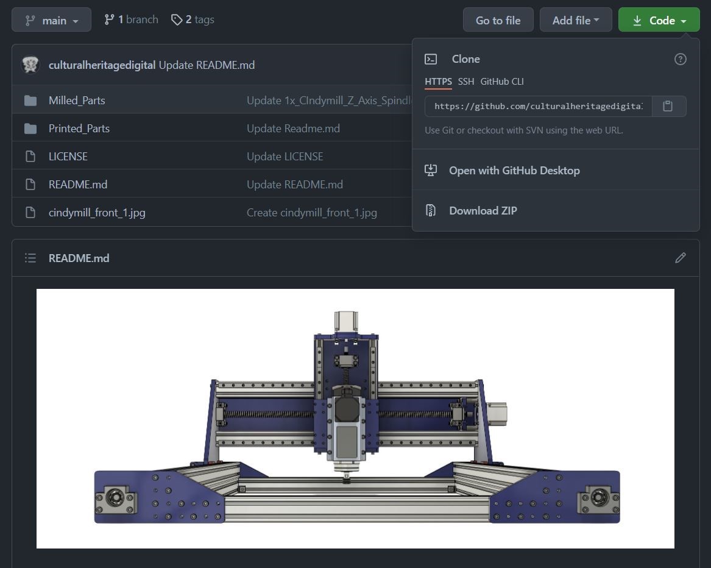711x568 pixels.
Task: Select the HTTPS clone tab
Action: [x=438, y=82]
